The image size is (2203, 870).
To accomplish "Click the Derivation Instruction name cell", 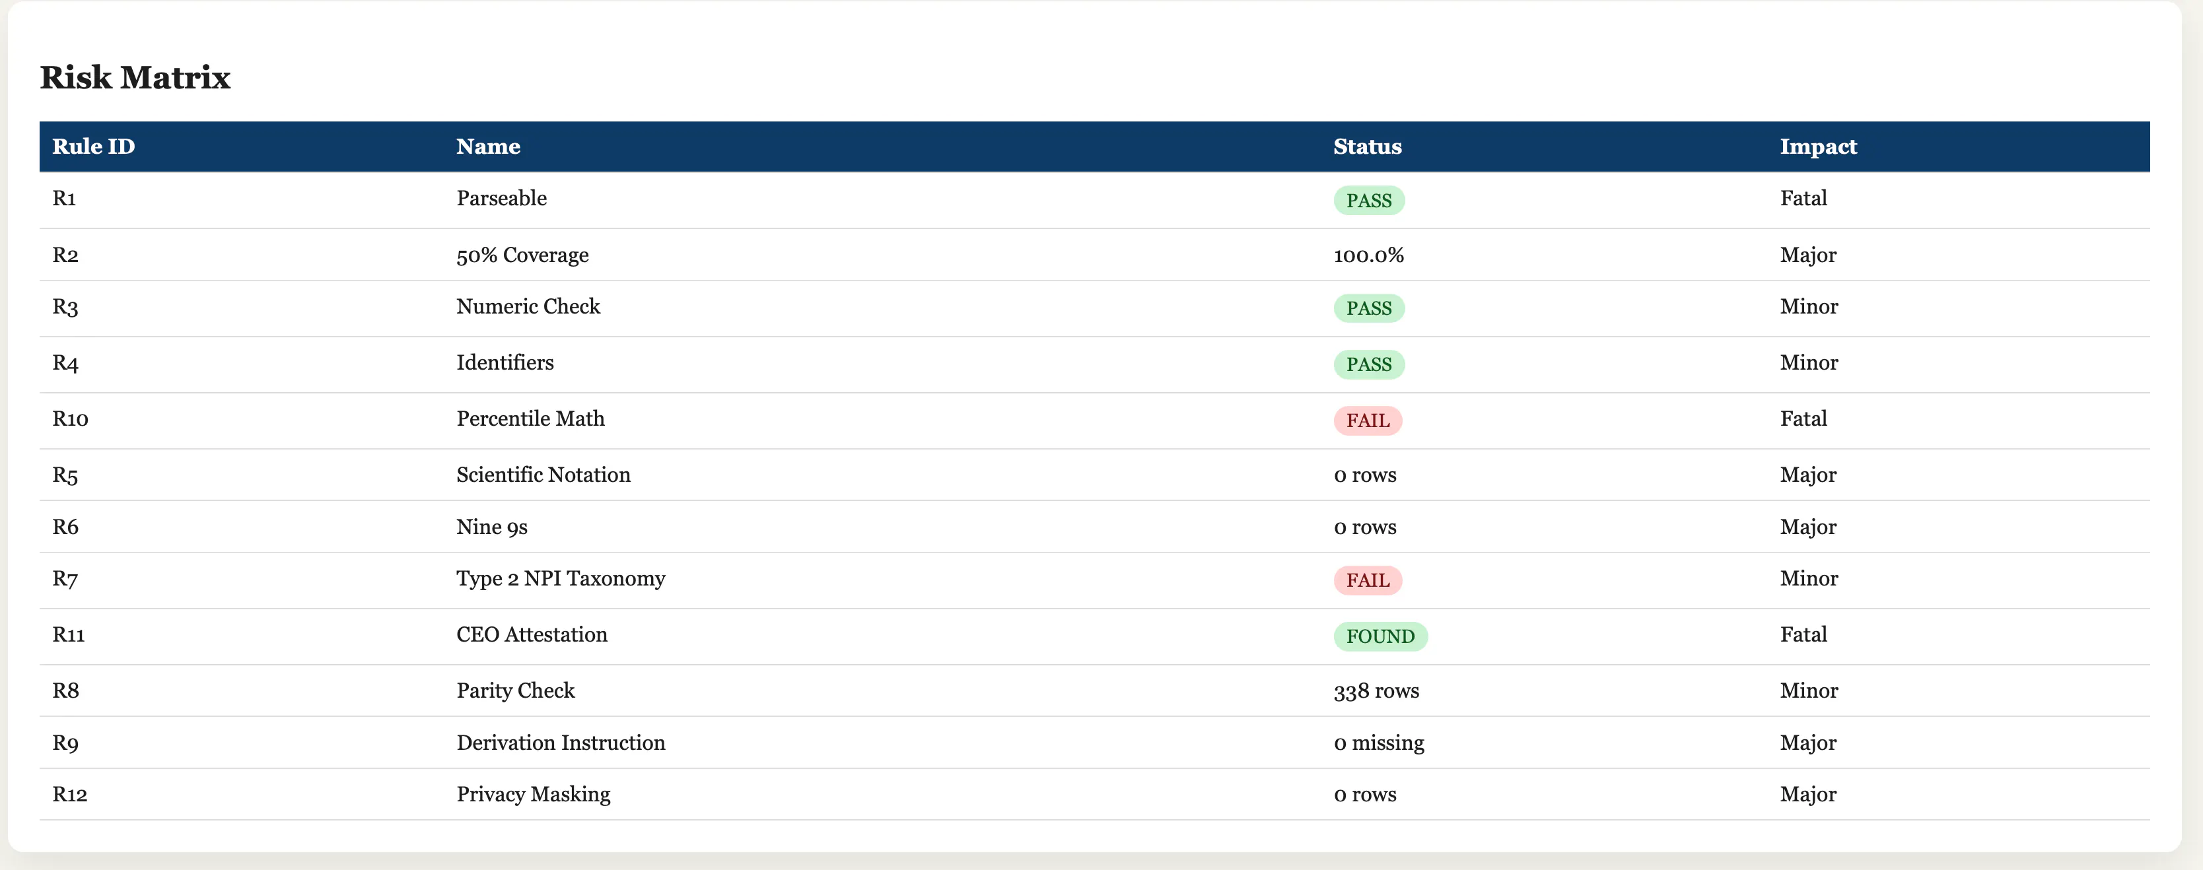I will coord(560,743).
